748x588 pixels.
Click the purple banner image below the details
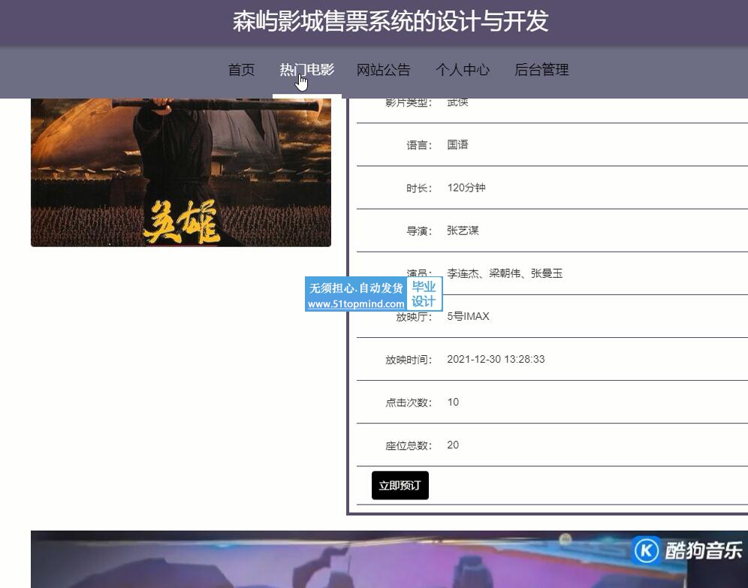pos(389,559)
